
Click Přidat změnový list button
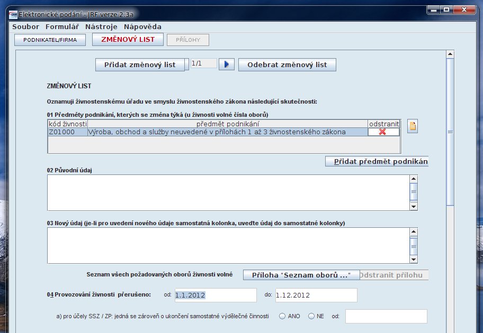[x=140, y=64]
